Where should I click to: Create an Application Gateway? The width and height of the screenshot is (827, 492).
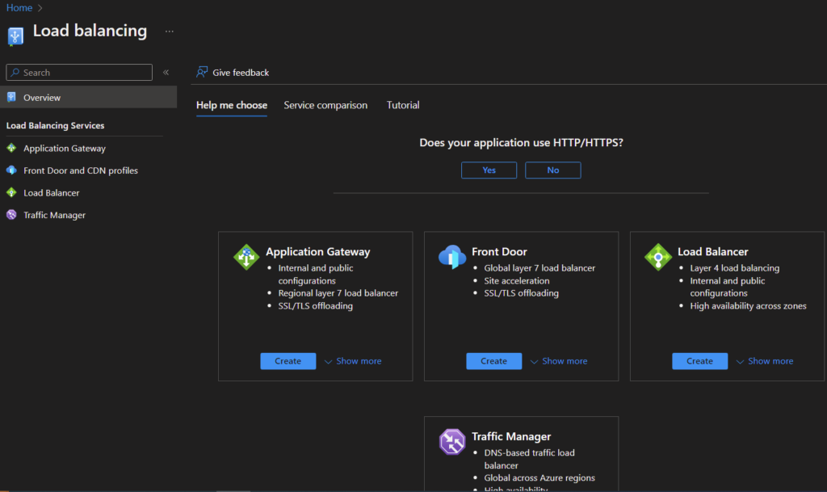tap(288, 361)
